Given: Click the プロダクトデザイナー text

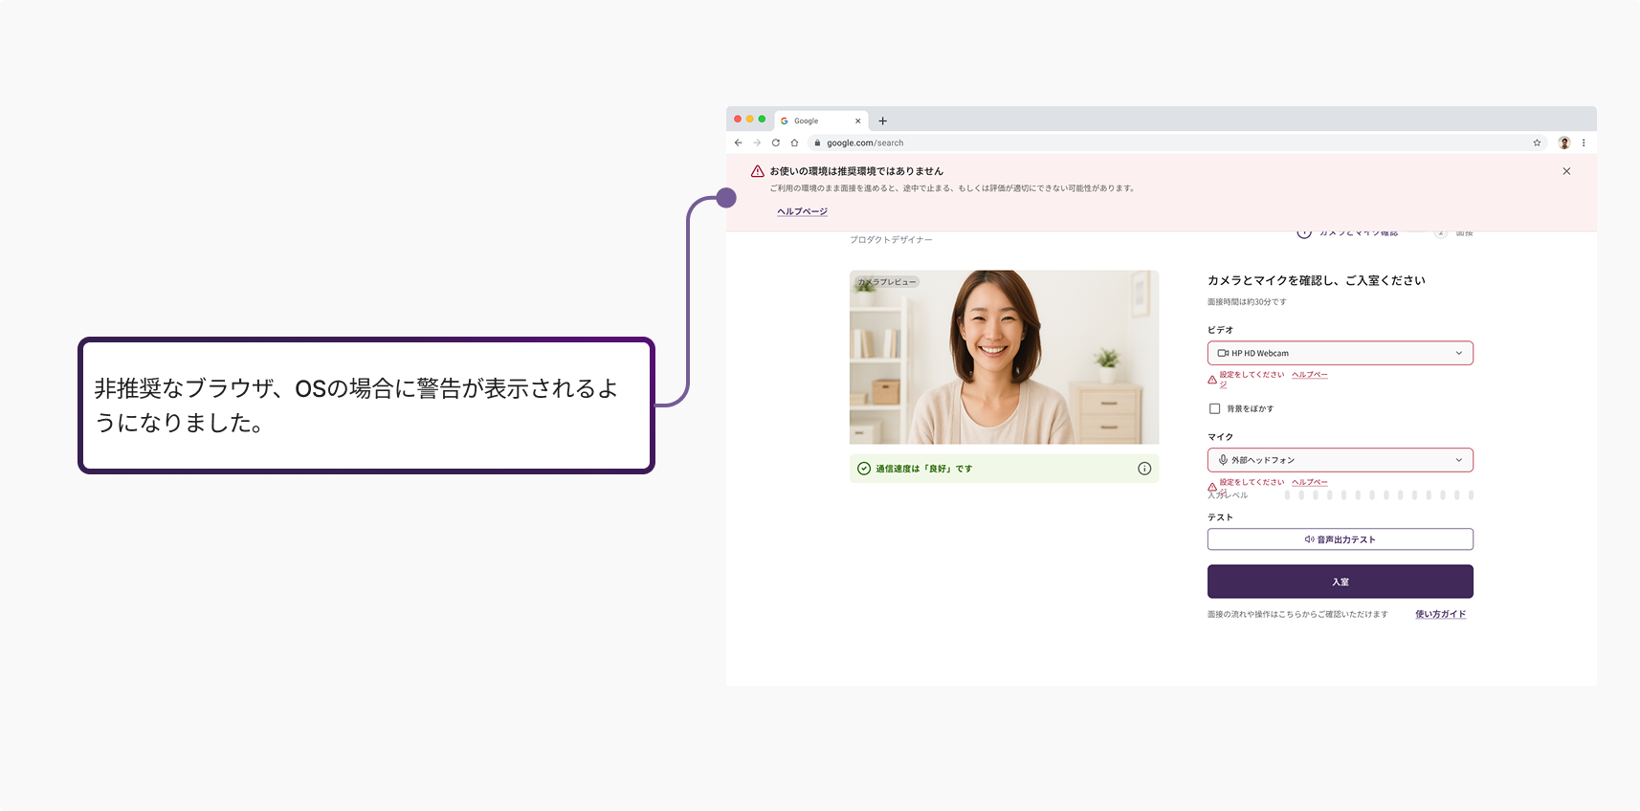Looking at the screenshot, I should click(x=891, y=240).
